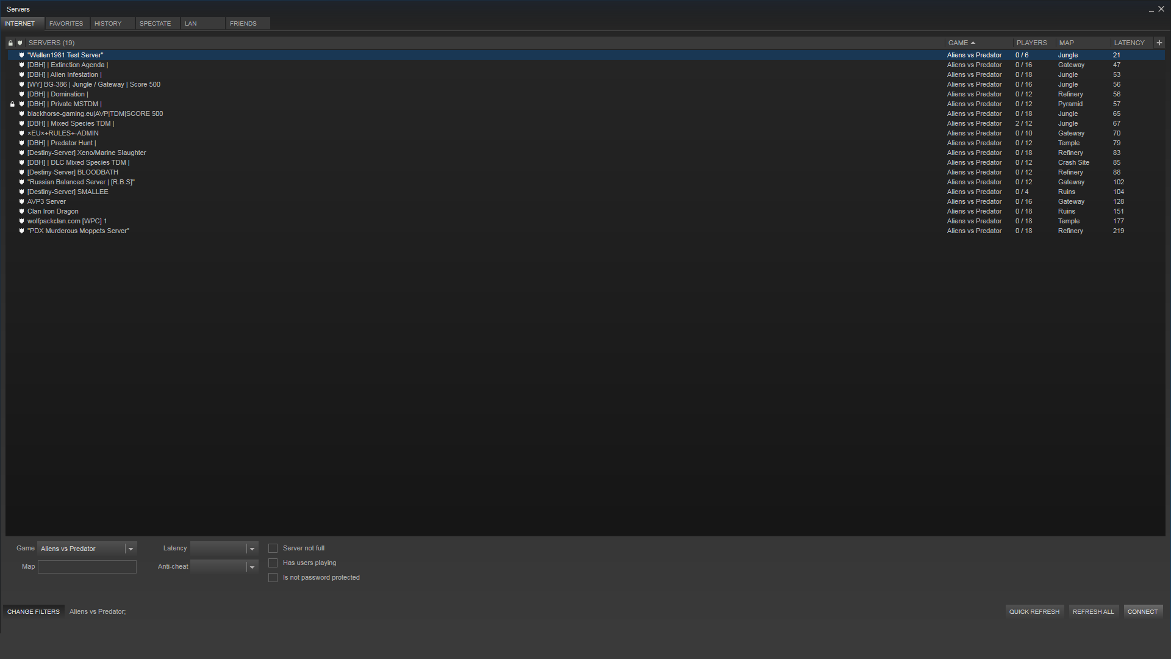Viewport: 1171px width, 659px height.
Task: Sort servers by Latency column header
Action: pos(1129,43)
